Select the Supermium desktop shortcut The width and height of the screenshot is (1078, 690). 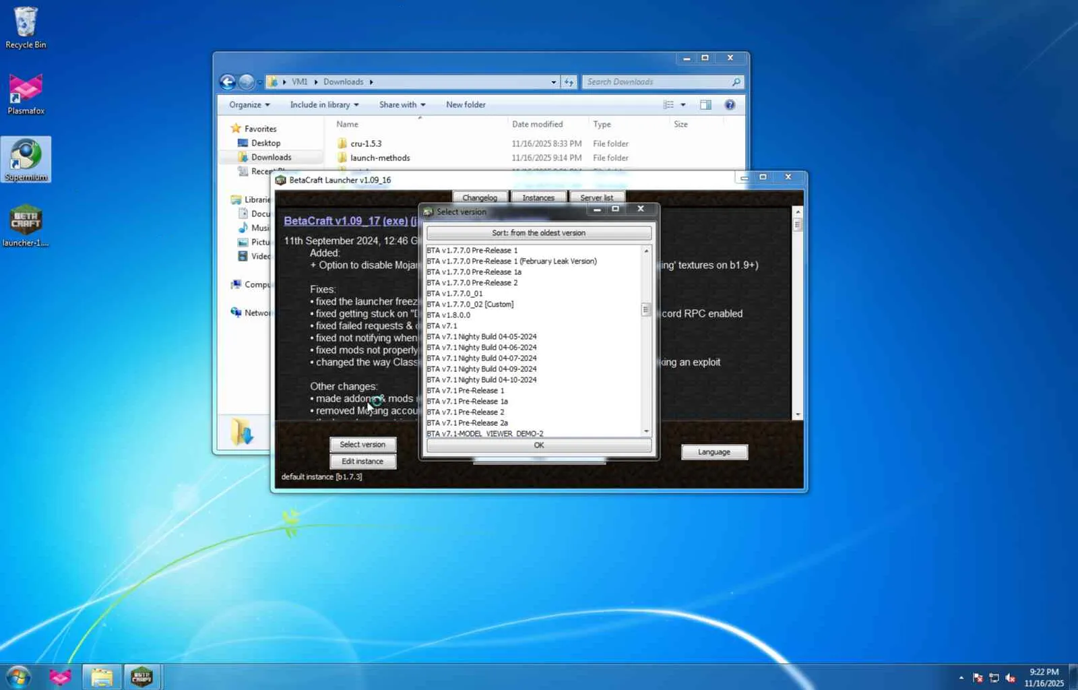[x=26, y=160]
